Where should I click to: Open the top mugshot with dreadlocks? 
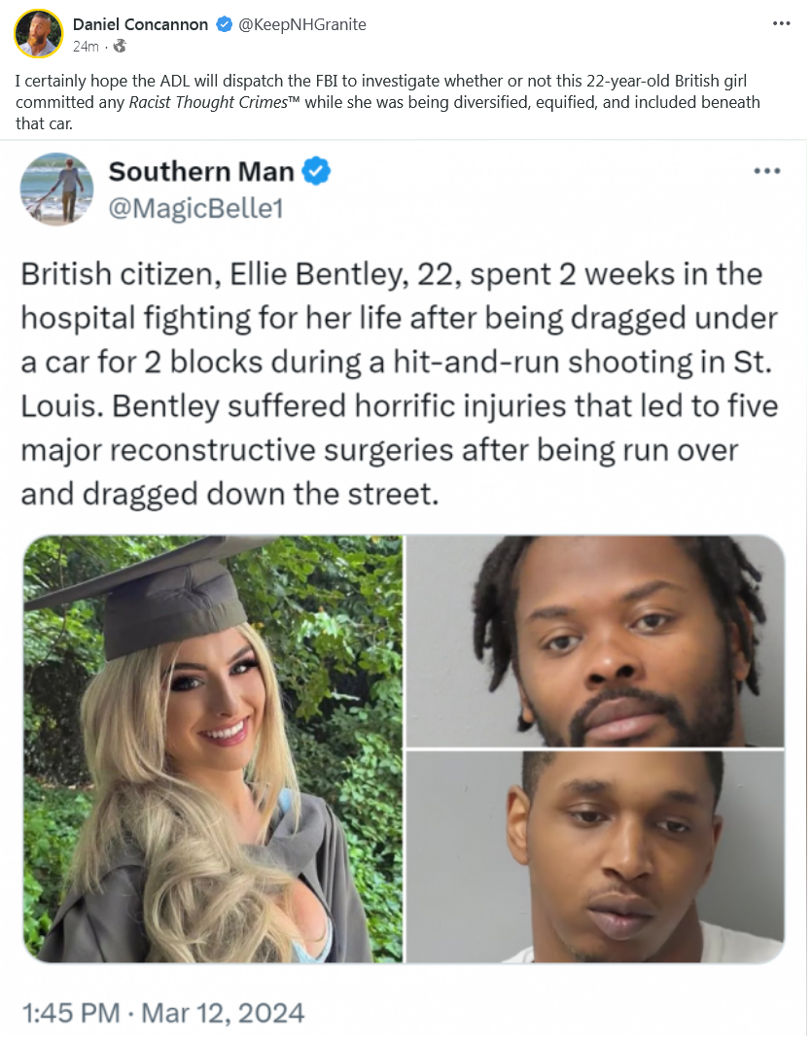pos(595,641)
